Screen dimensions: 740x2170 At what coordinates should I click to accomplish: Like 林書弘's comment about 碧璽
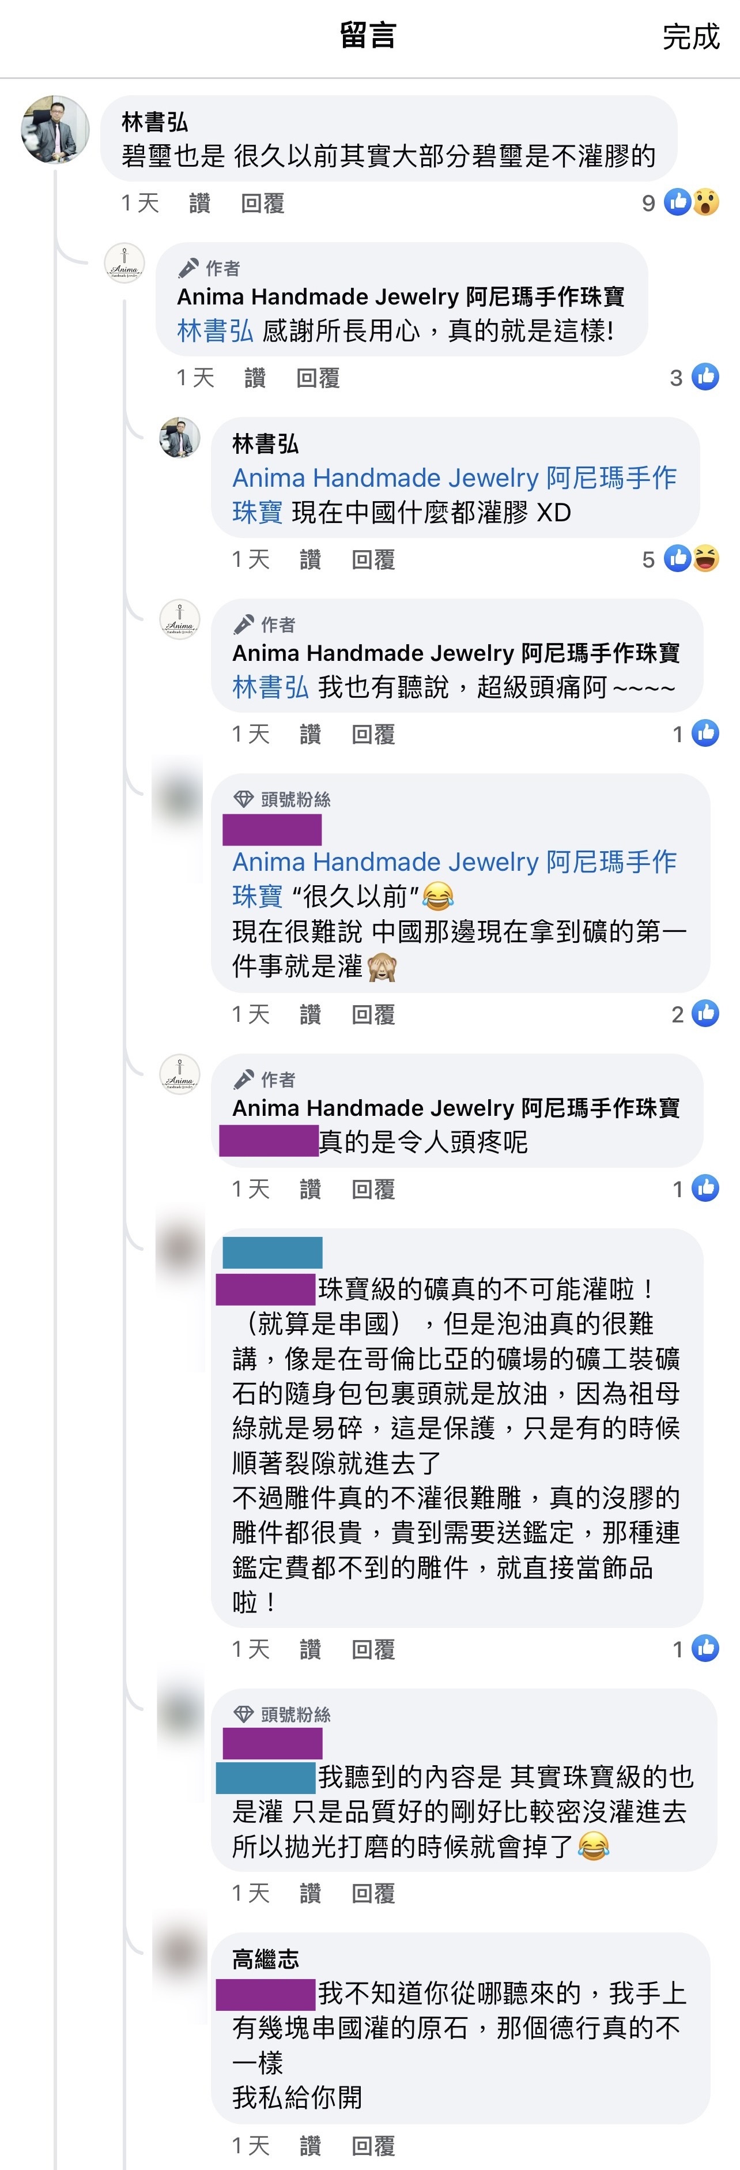(x=199, y=203)
